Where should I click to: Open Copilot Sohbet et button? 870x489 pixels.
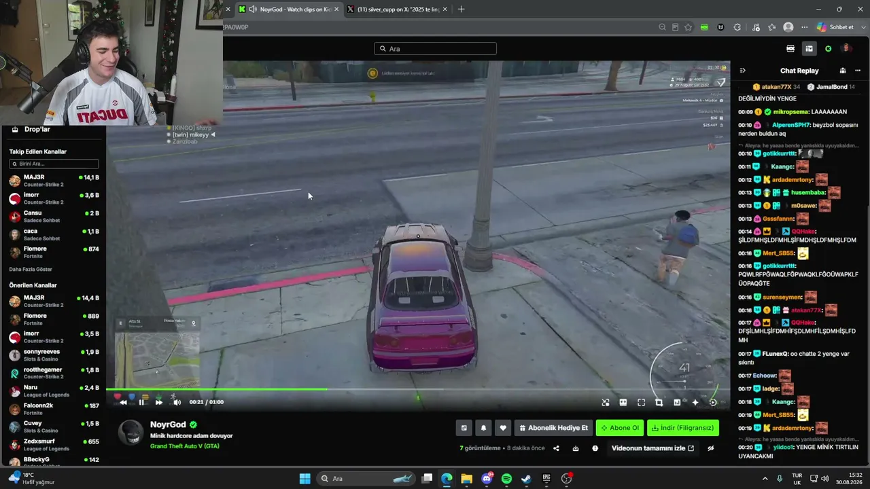(x=835, y=27)
